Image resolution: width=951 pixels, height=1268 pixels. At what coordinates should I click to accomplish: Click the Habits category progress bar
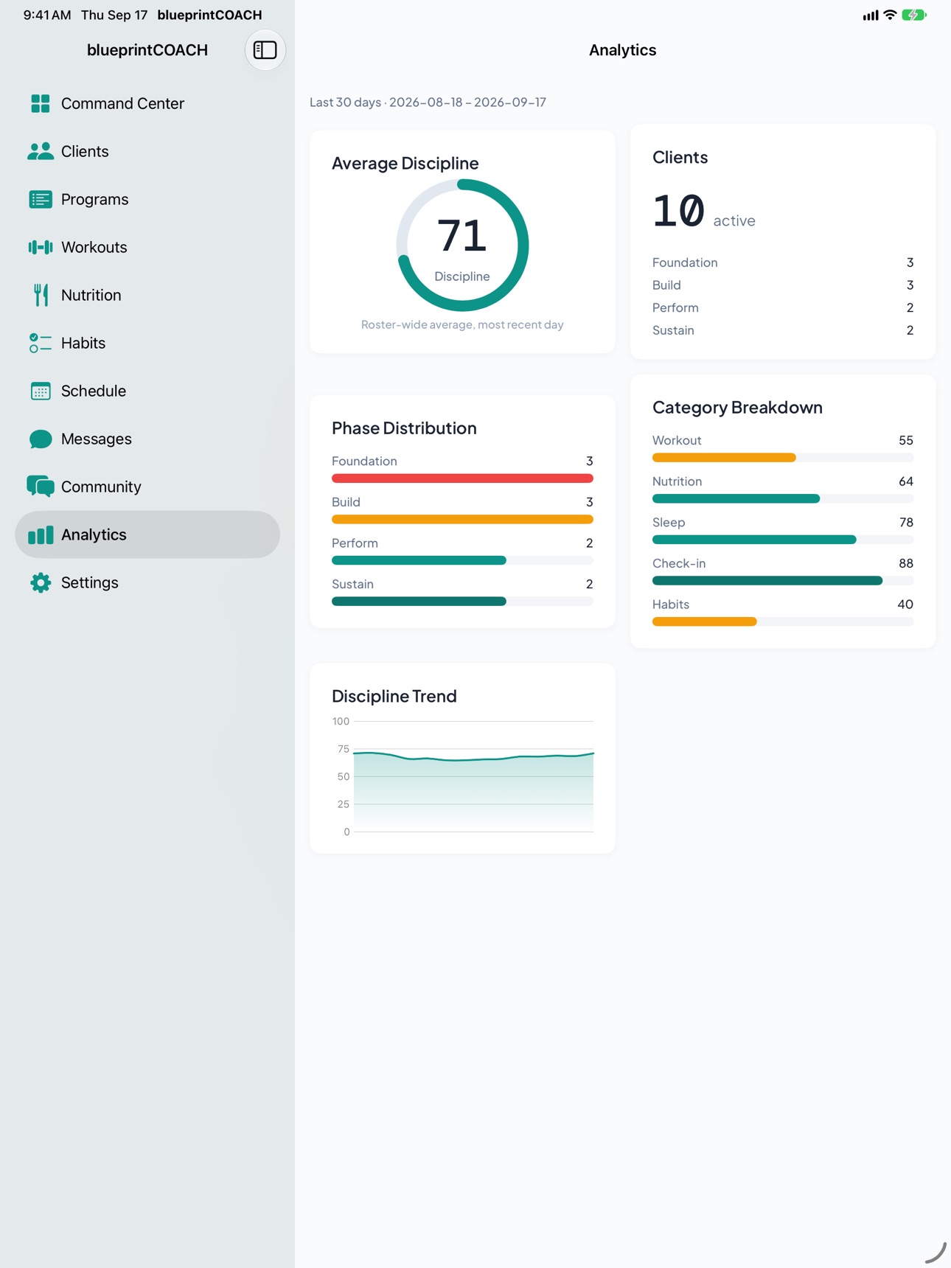pyautogui.click(x=783, y=622)
